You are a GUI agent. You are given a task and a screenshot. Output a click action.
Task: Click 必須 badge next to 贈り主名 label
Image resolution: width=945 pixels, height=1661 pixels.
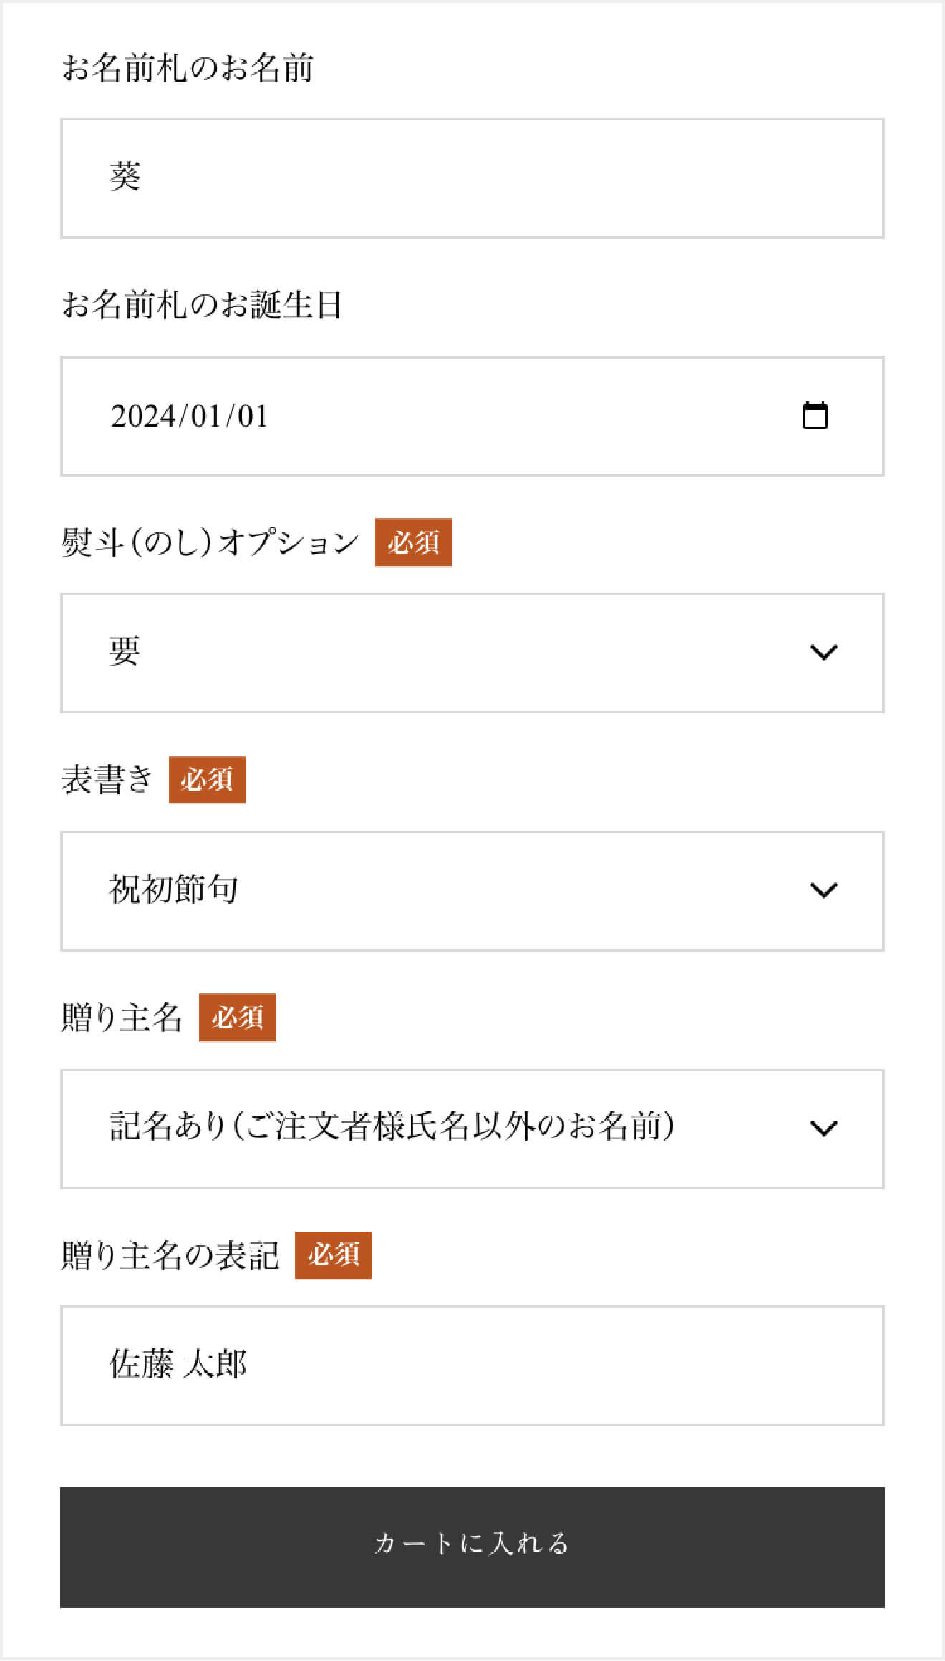237,1017
